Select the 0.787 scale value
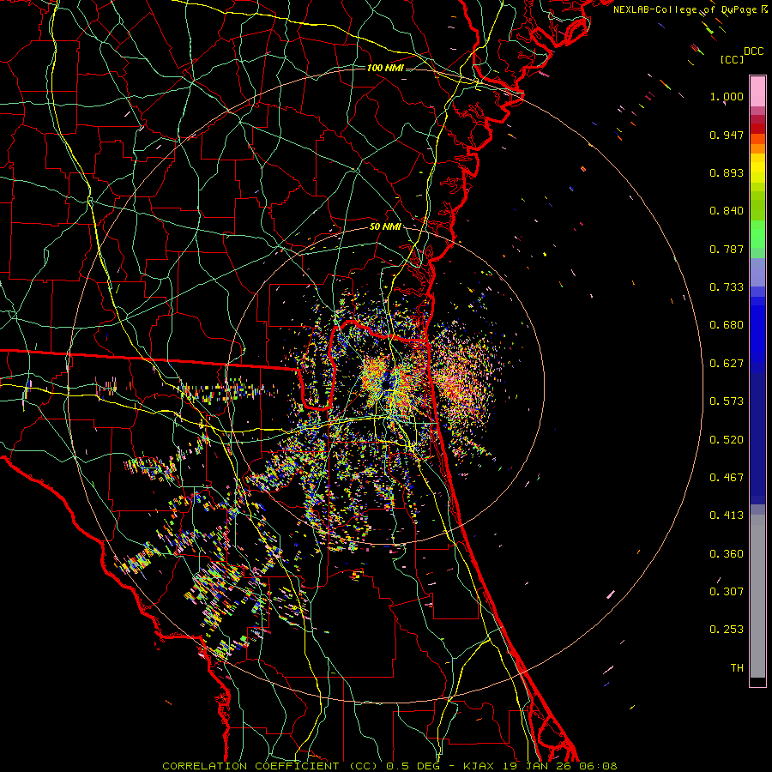 pos(727,249)
